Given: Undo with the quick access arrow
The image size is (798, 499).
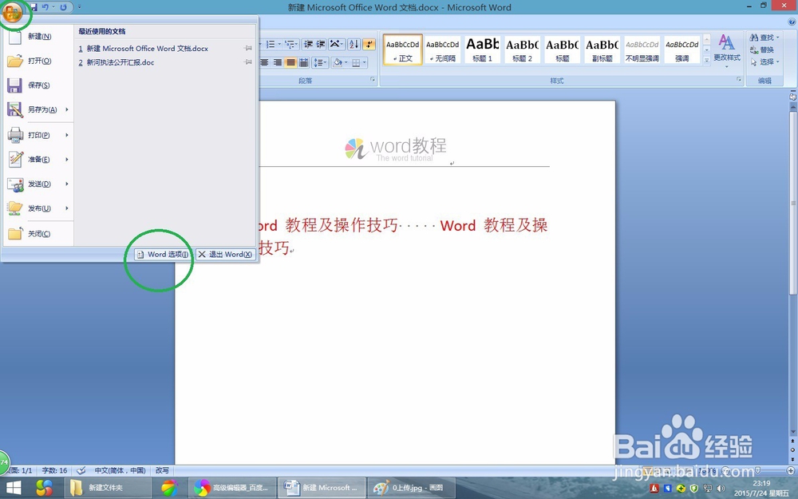Looking at the screenshot, I should click(x=45, y=7).
